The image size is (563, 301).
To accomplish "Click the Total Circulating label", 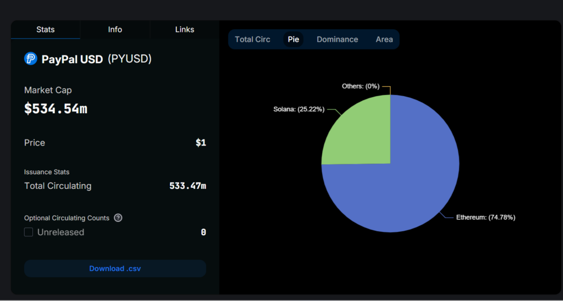I will pos(58,186).
